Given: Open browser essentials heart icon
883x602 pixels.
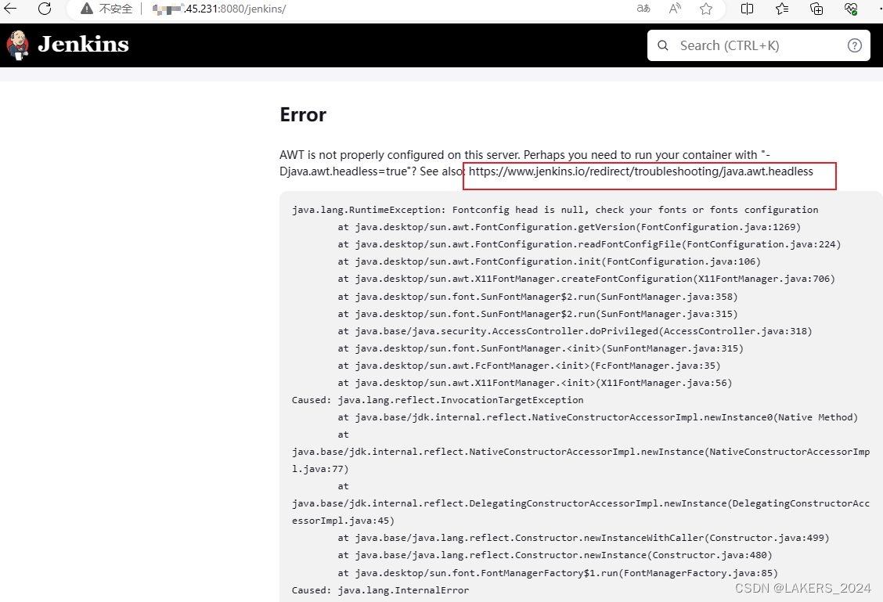Looking at the screenshot, I should (851, 9).
